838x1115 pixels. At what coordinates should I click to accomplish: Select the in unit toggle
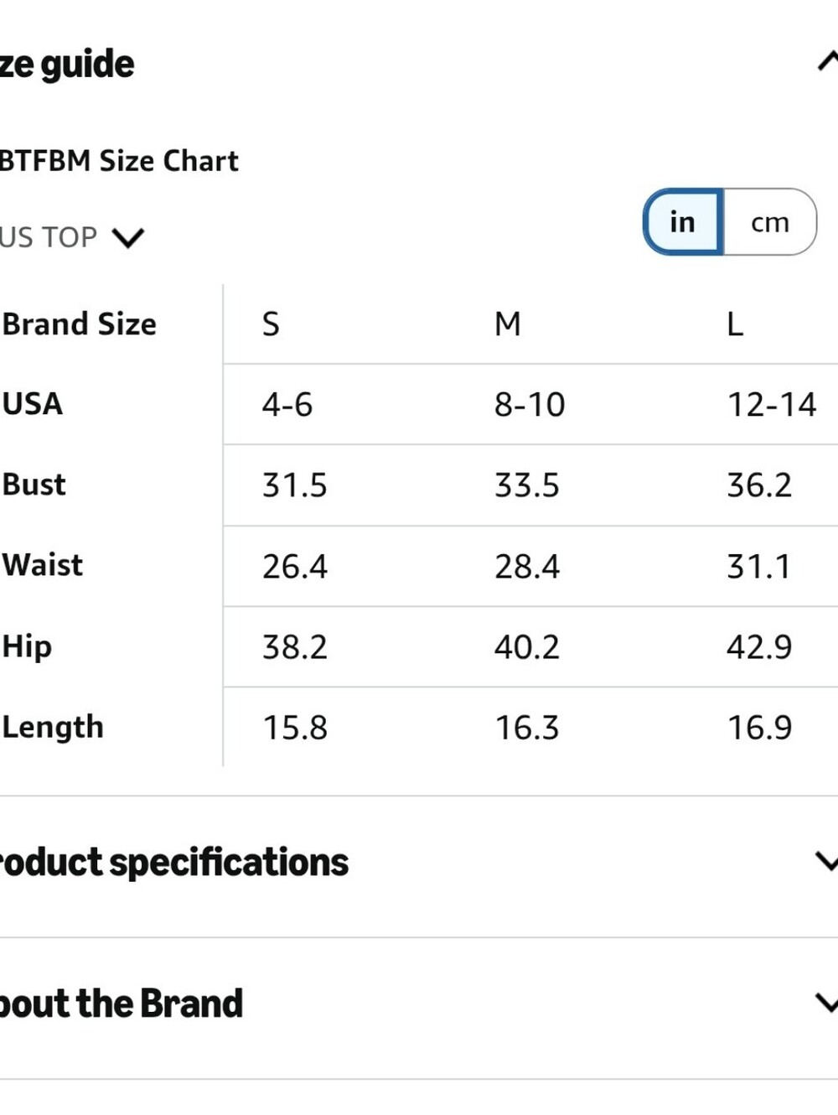click(x=683, y=222)
